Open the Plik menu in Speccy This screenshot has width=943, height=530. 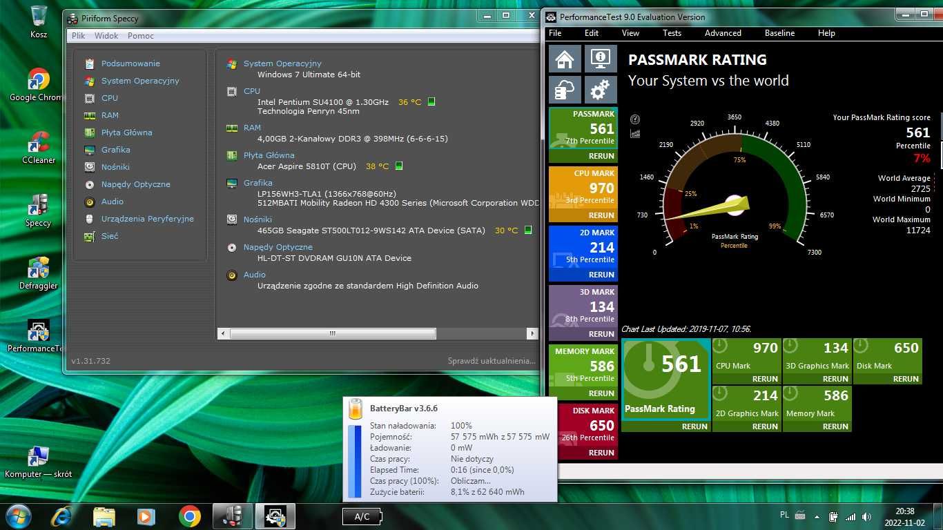[x=79, y=36]
